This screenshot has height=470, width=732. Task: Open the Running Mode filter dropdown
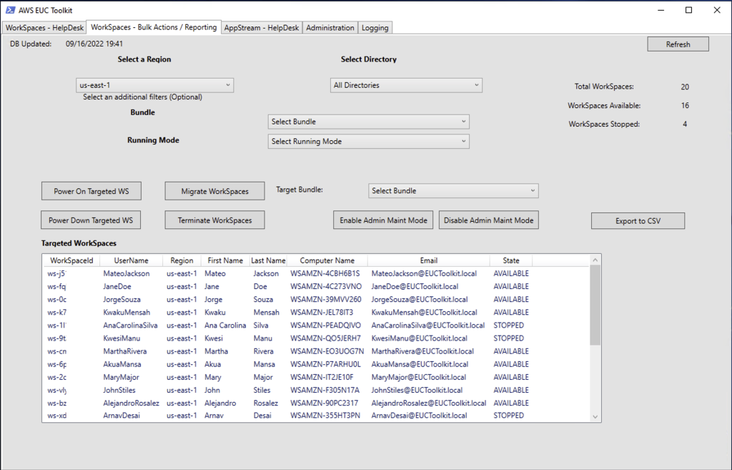point(367,141)
